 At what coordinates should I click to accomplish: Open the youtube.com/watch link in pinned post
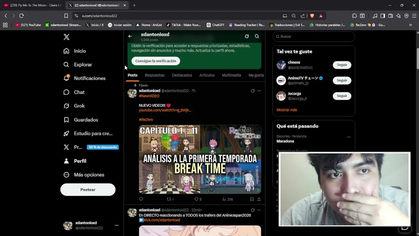[165, 110]
